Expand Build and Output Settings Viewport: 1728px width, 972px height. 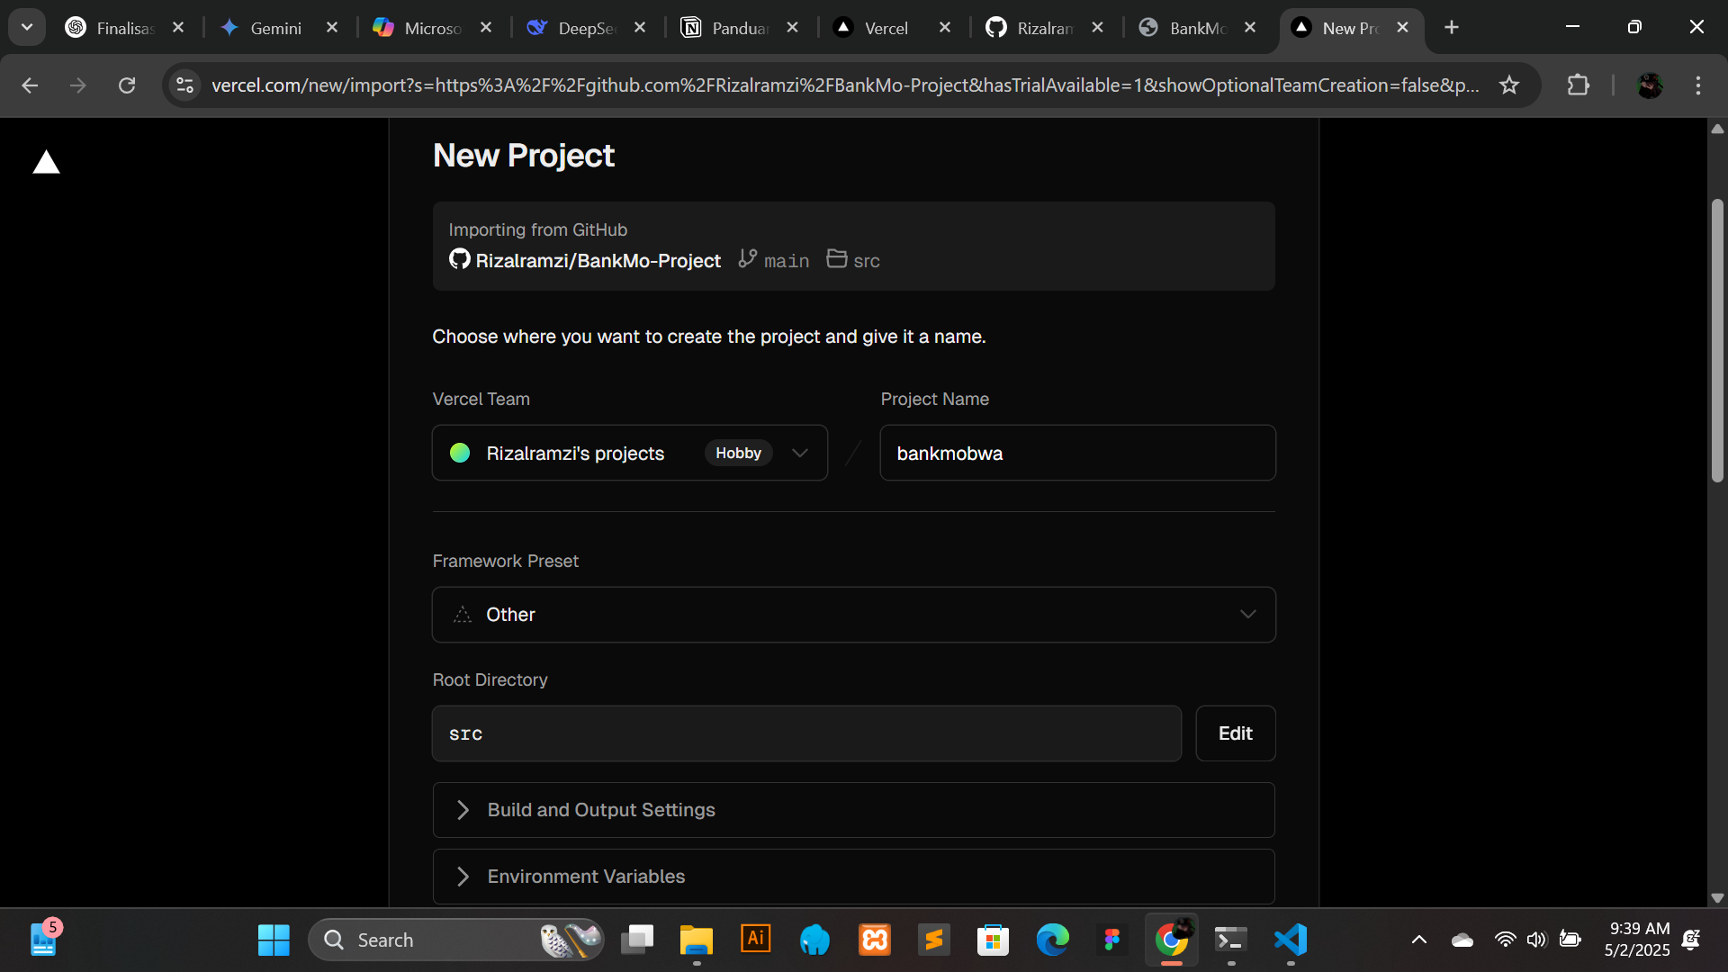(853, 810)
